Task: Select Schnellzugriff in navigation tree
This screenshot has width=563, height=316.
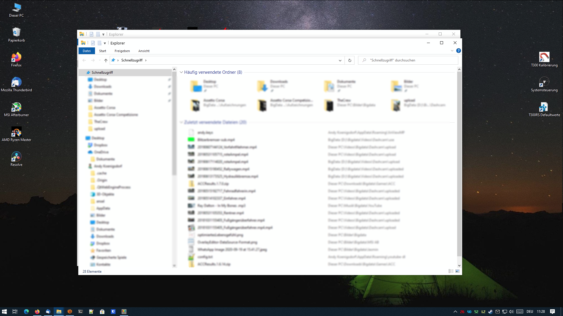Action: click(x=102, y=73)
